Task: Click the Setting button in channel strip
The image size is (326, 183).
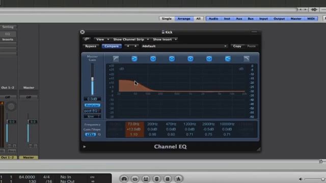Action: 8,27
